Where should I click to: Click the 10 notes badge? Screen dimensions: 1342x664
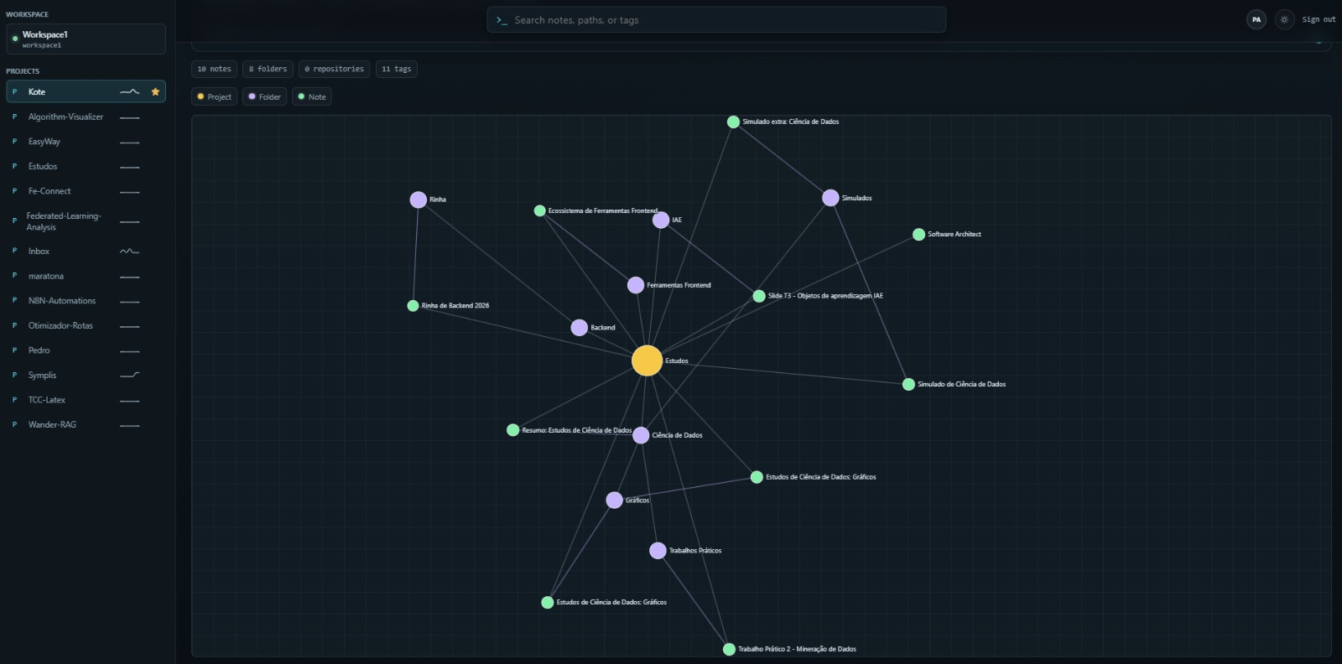214,69
